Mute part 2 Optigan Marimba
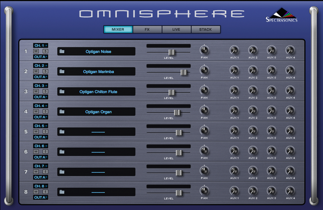 click(36, 71)
